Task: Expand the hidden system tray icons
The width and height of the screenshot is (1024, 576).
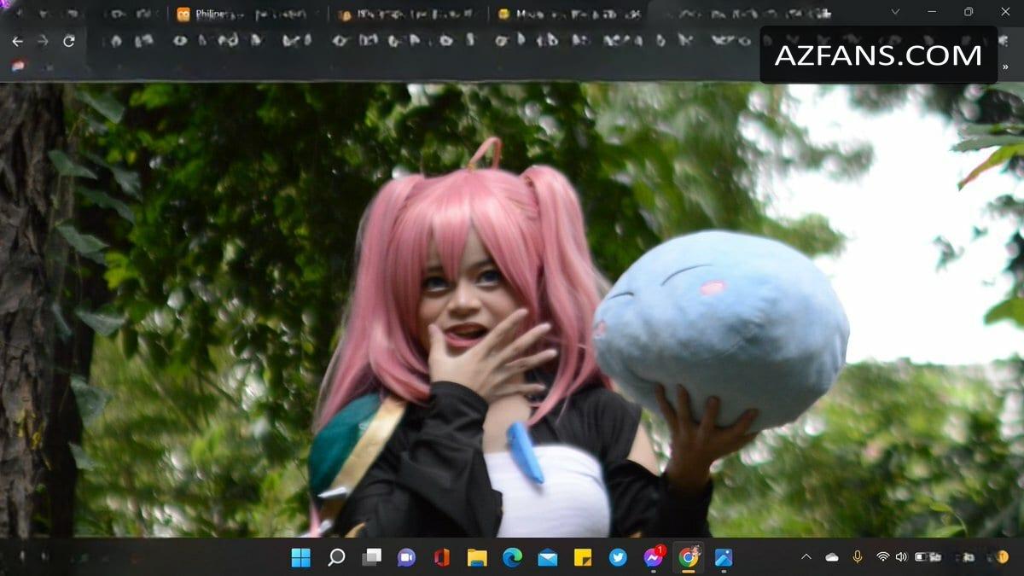Action: (806, 557)
